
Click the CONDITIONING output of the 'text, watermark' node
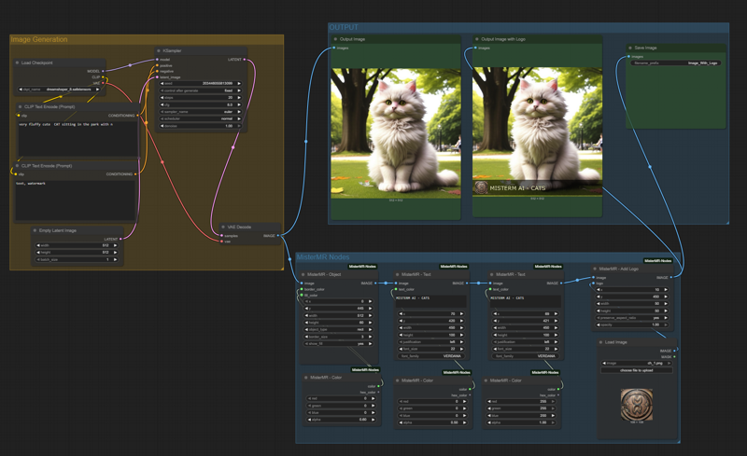point(135,174)
